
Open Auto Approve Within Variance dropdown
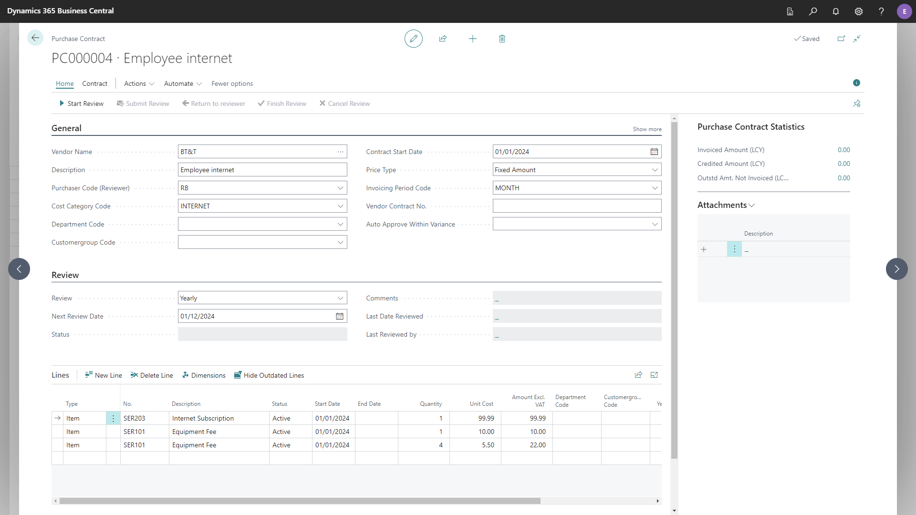tap(655, 224)
